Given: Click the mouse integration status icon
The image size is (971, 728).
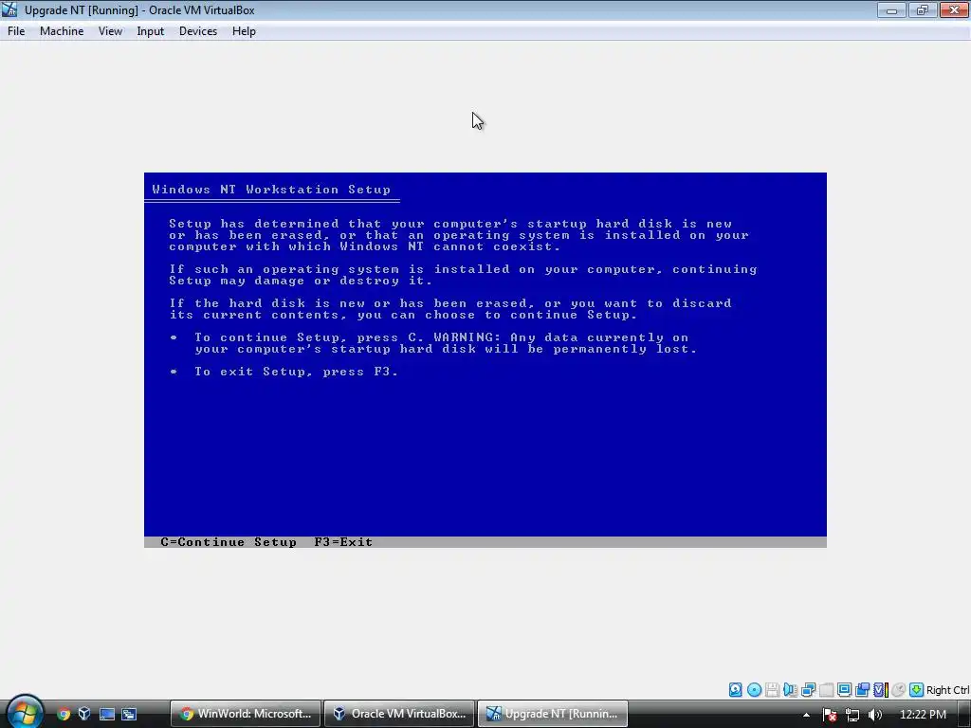Looking at the screenshot, I should pos(899,690).
